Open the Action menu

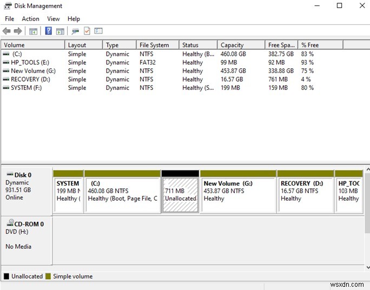pos(30,19)
